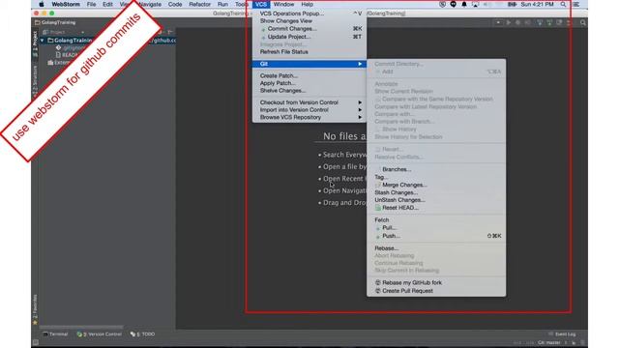The height and width of the screenshot is (348, 619).
Task: Open the Apple menu
Action: [42, 4]
